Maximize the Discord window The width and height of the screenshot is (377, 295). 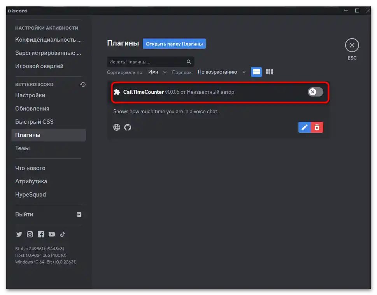tap(357, 11)
